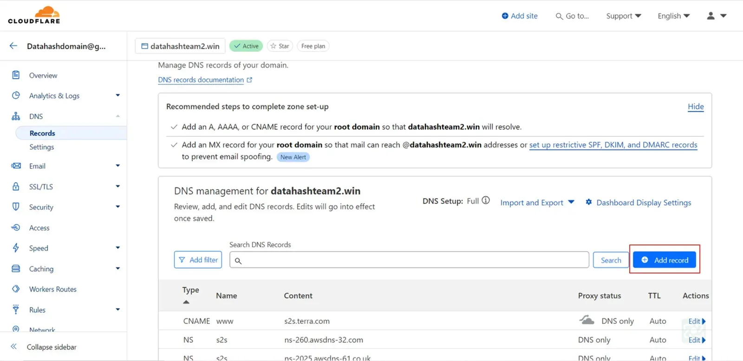Open the Overview sidebar item
743x361 pixels.
click(x=43, y=75)
